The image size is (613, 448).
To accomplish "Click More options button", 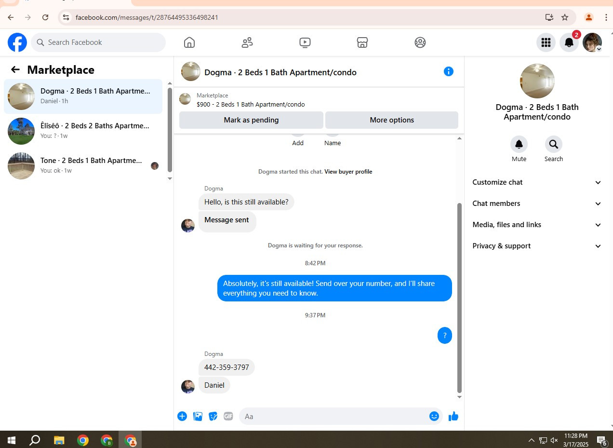I will click(x=392, y=120).
